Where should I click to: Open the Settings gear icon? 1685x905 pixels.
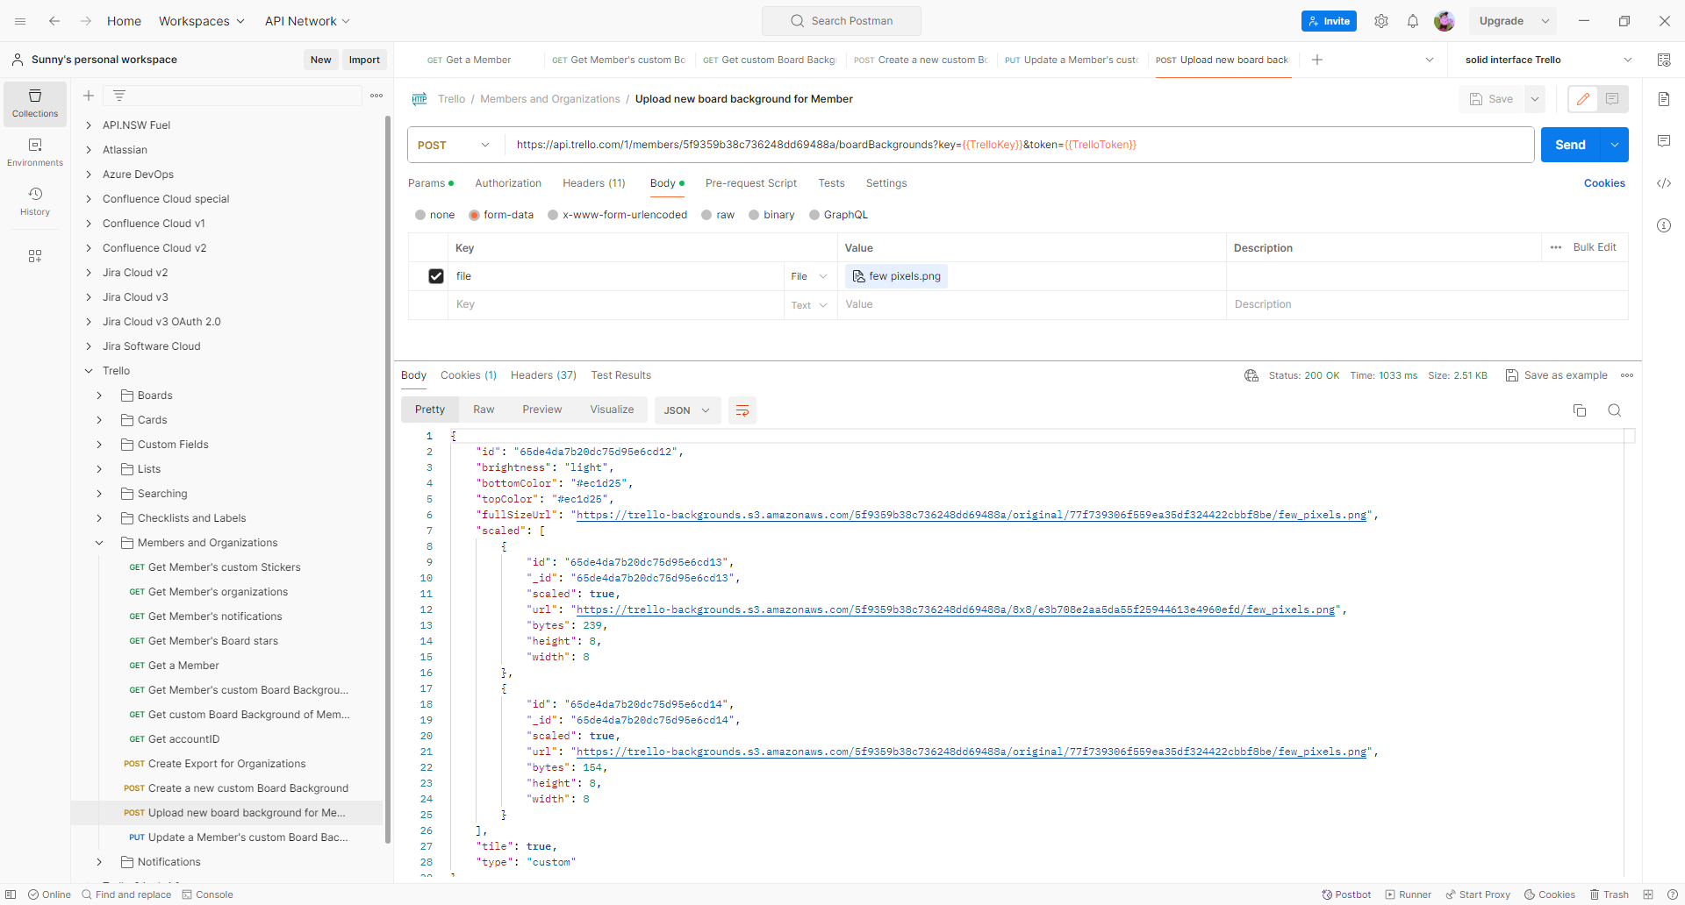pos(1381,21)
